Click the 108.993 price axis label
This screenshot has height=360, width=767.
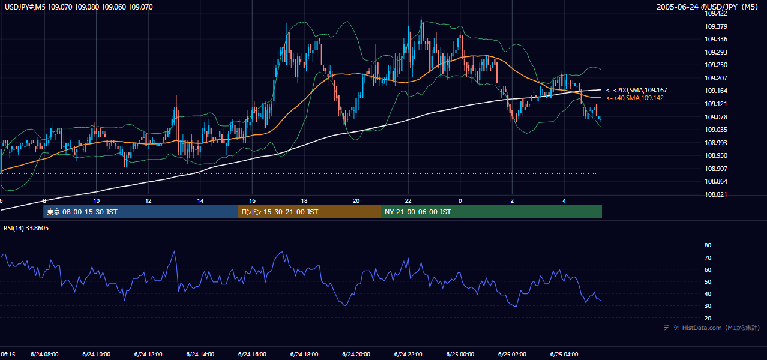[716, 143]
